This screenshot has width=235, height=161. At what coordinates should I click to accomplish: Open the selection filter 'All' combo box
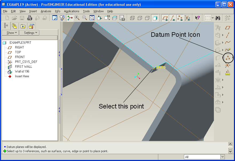(204, 157)
